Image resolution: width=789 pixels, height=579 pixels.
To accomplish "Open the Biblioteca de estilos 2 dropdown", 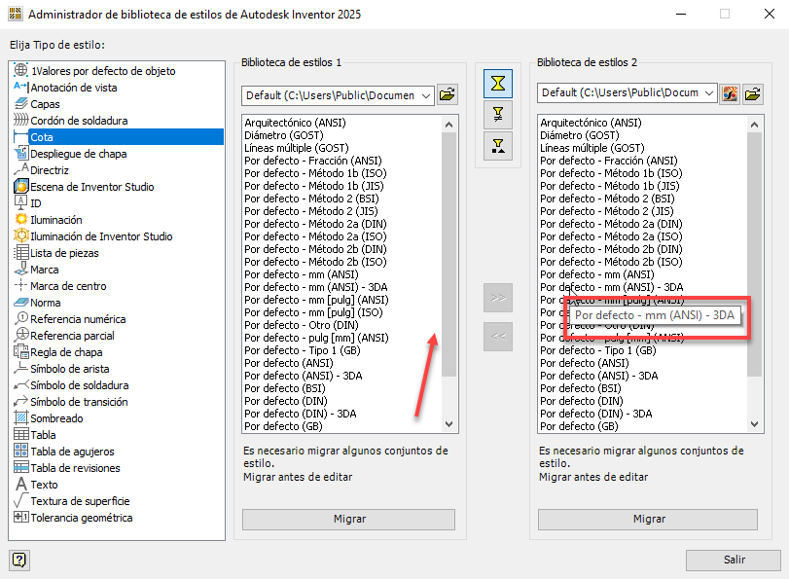I will click(708, 93).
